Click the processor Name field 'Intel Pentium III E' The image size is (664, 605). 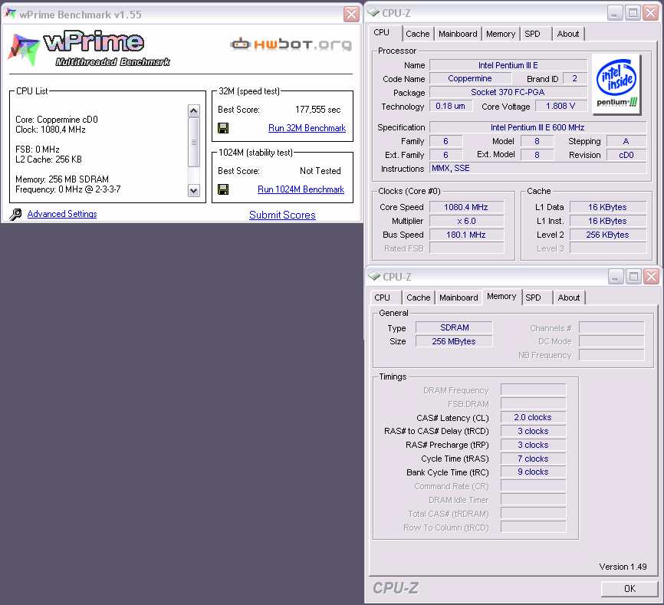click(x=508, y=65)
